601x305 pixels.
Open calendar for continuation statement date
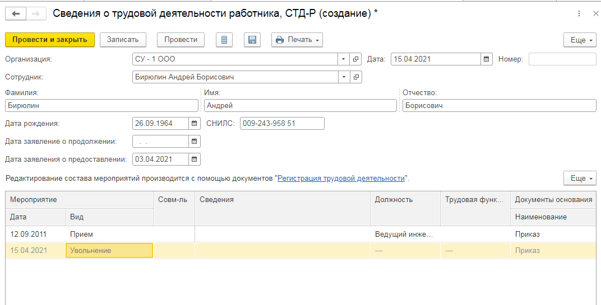pyautogui.click(x=195, y=142)
